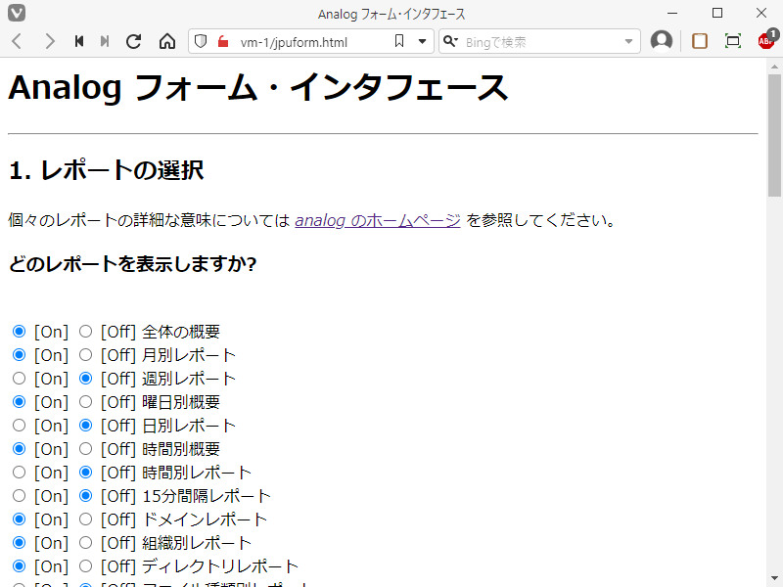Click the On radio for ドメインレポート
783x587 pixels.
[19, 519]
